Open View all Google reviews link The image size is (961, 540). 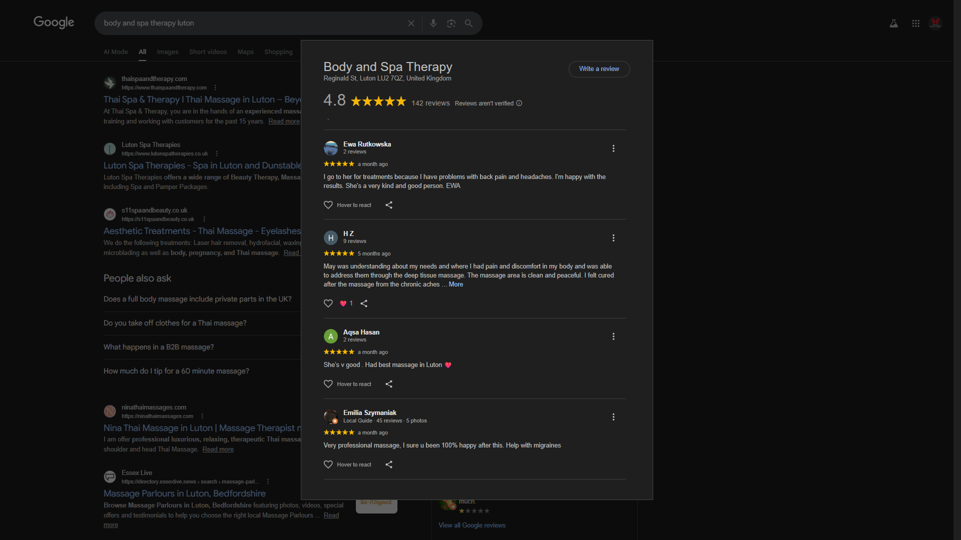[472, 525]
